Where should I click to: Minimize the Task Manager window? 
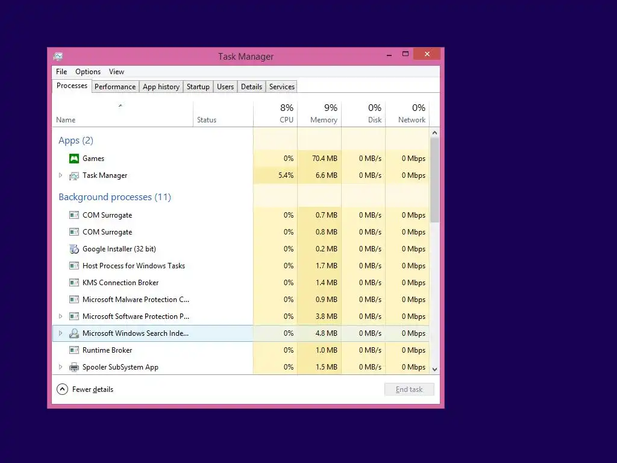pos(389,55)
